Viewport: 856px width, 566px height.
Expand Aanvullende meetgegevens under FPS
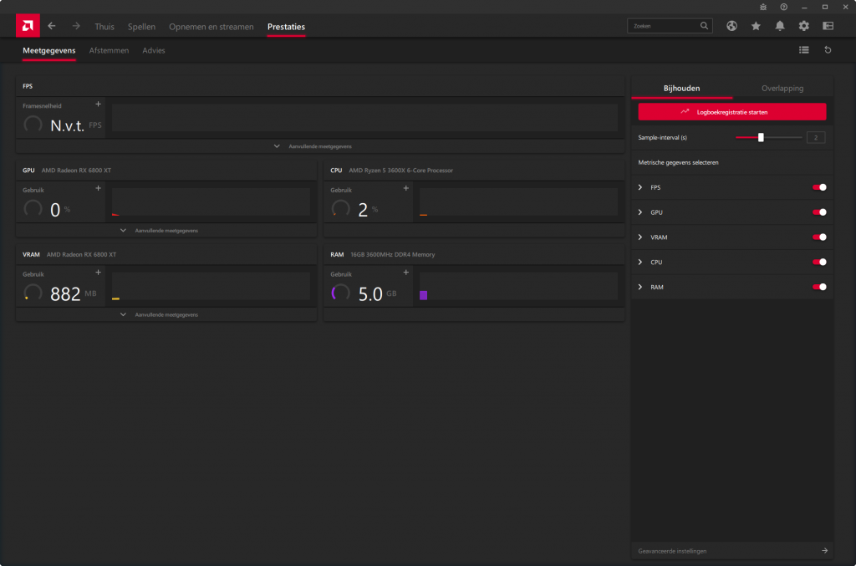pyautogui.click(x=320, y=146)
